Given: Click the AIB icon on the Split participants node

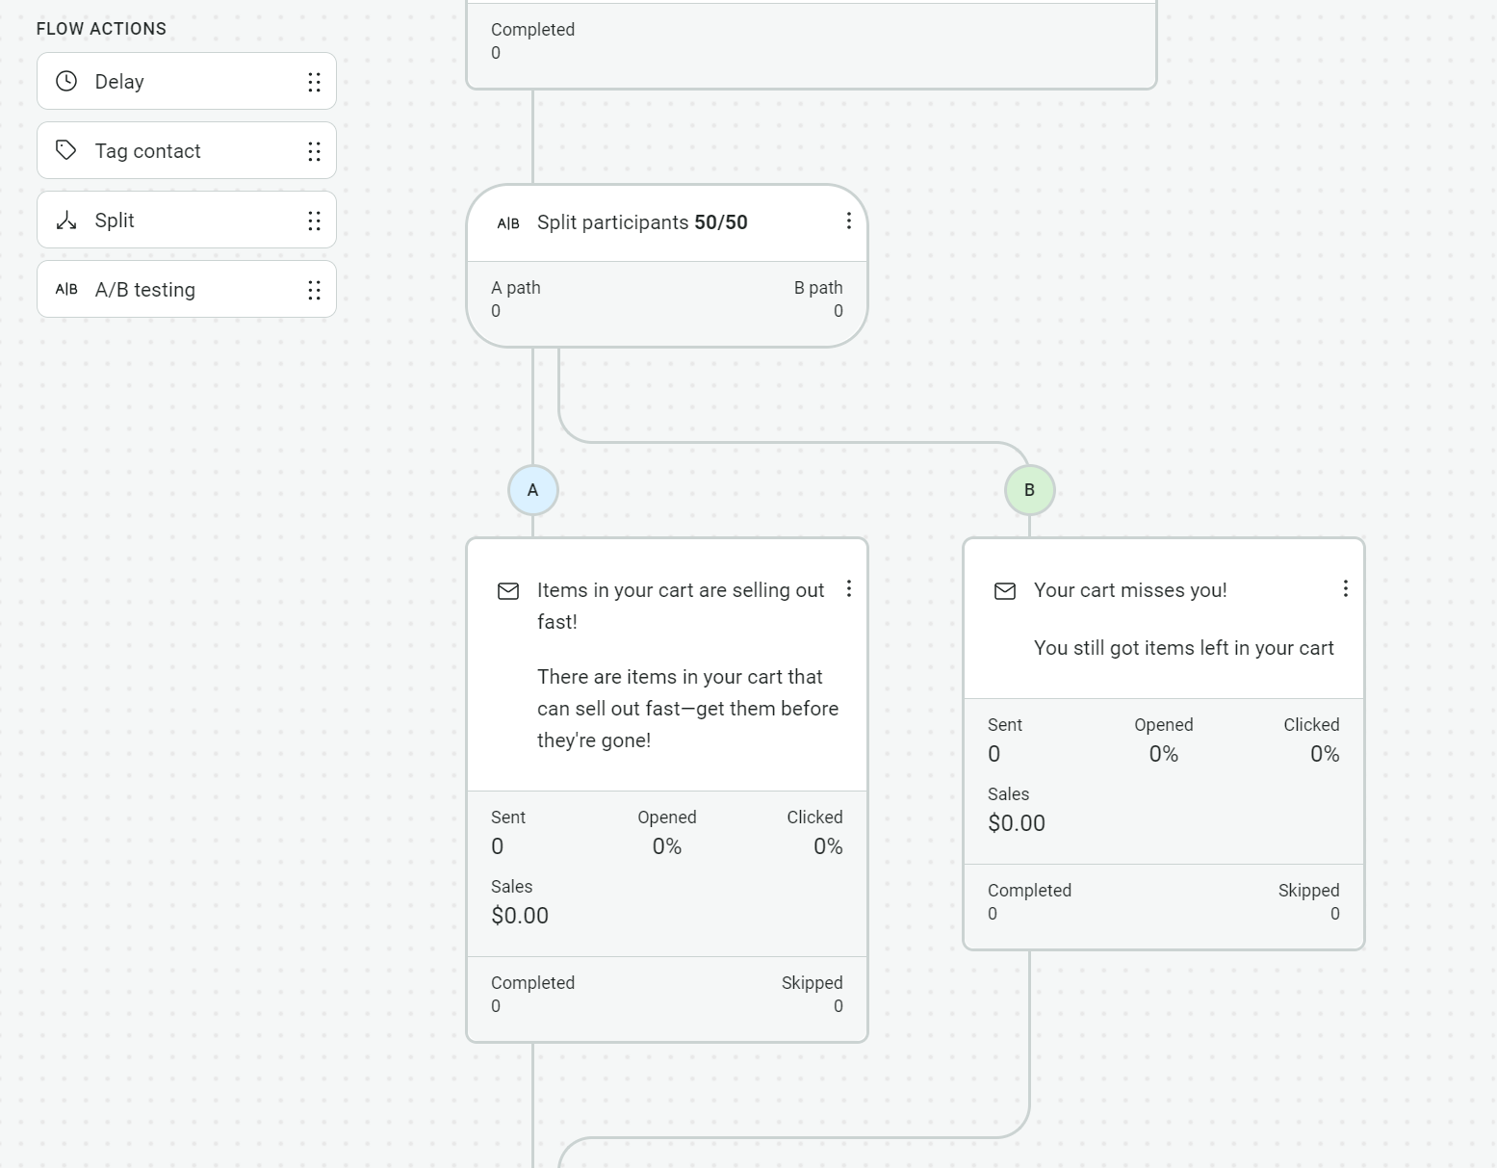Looking at the screenshot, I should point(507,222).
